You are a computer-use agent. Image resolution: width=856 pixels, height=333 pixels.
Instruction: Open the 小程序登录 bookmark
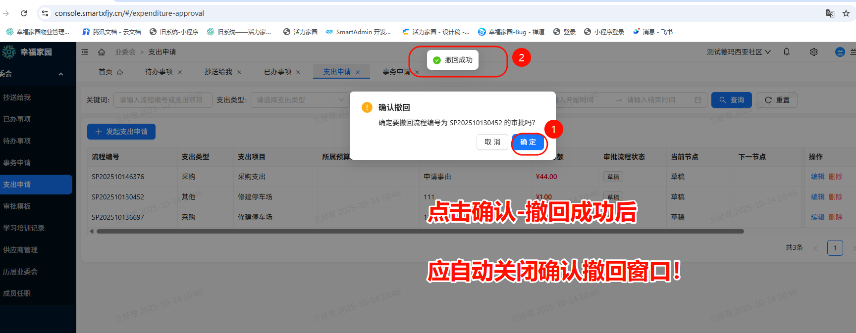604,32
